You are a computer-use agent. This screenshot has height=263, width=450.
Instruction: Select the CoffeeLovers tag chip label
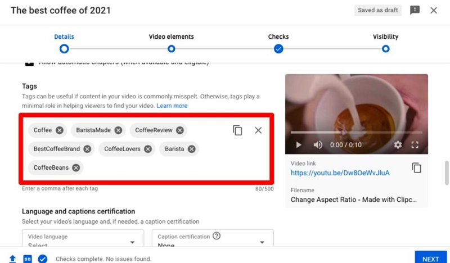point(122,149)
